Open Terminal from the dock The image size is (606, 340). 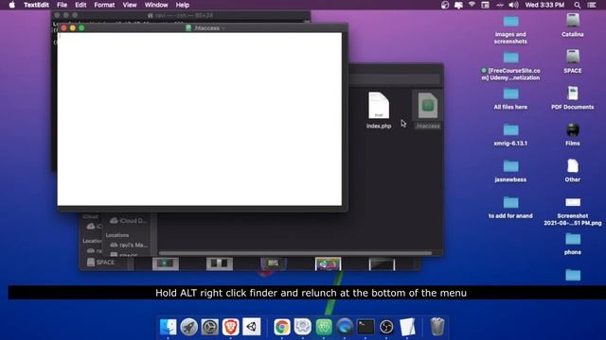[365, 327]
